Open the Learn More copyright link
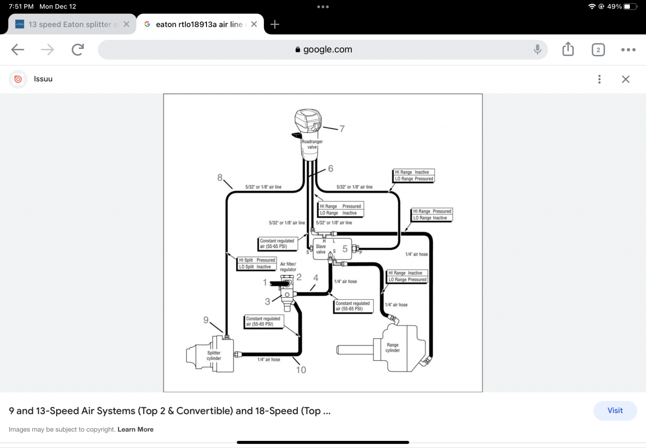Viewport: 646px width, 448px height. 135,429
